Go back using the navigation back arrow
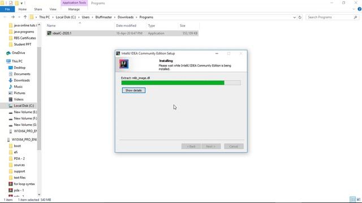This screenshot has height=203, width=362. [5, 17]
